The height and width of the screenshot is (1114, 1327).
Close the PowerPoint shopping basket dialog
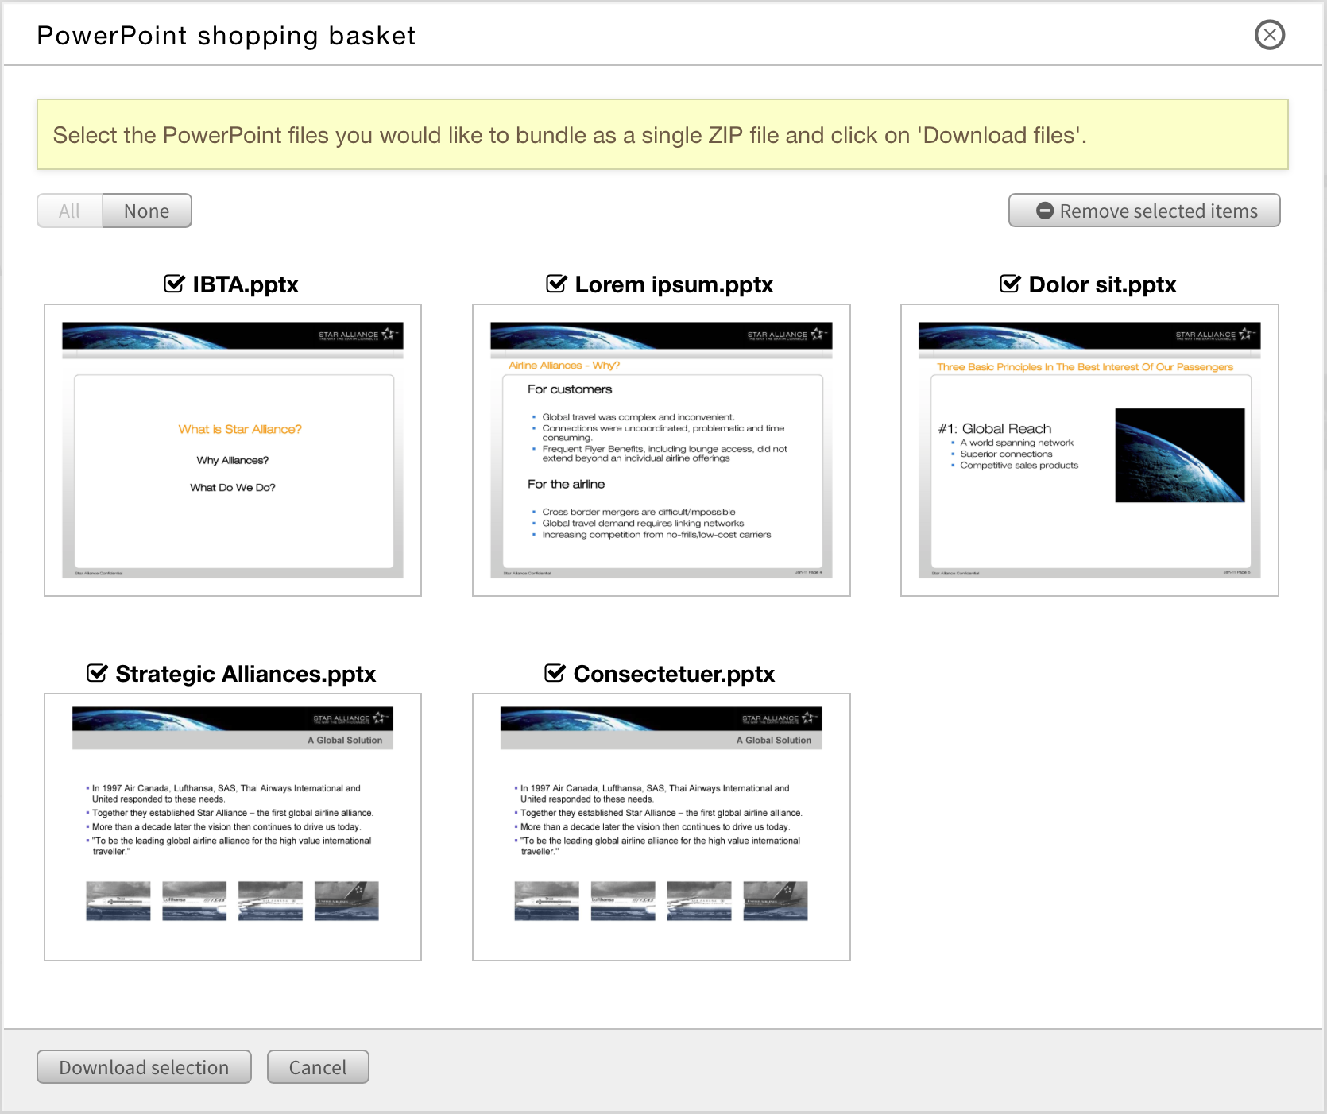tap(1269, 35)
